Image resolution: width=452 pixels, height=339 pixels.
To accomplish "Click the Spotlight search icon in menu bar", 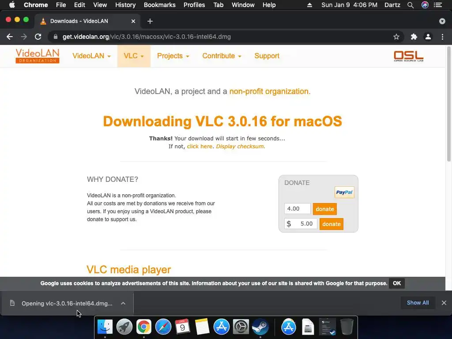I will 411,5.
